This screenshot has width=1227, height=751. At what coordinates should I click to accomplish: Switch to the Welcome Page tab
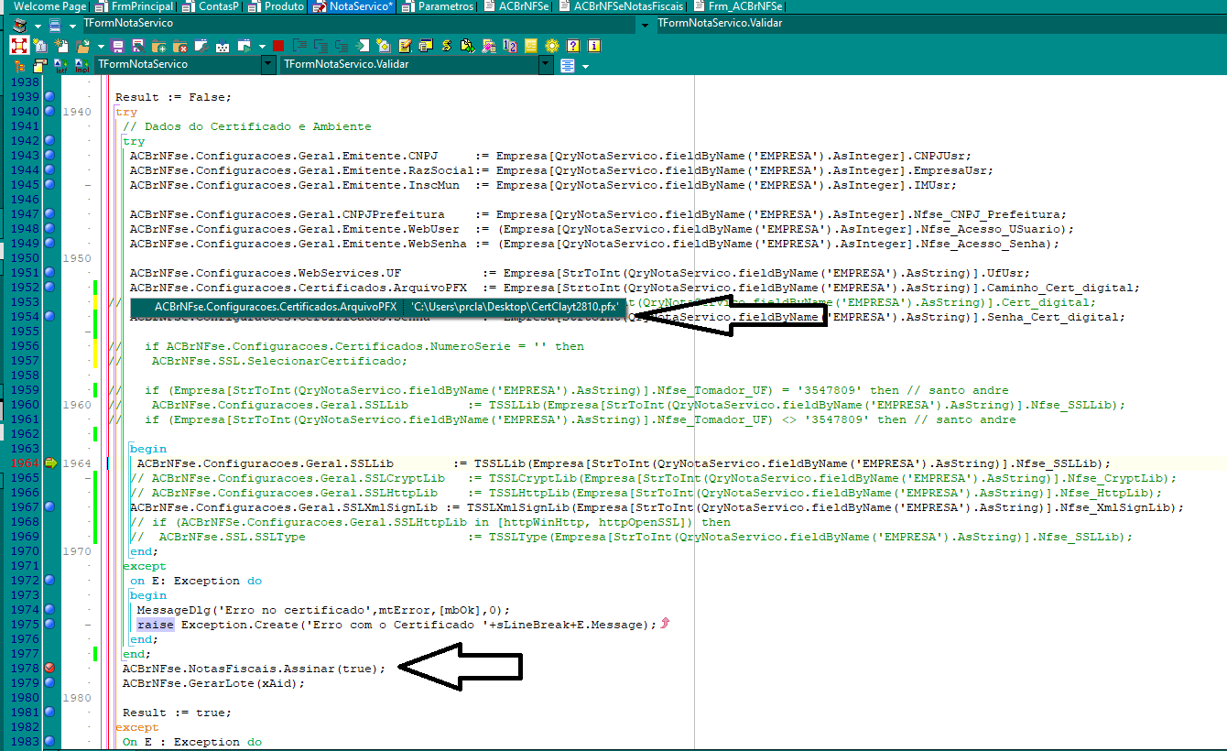[50, 6]
